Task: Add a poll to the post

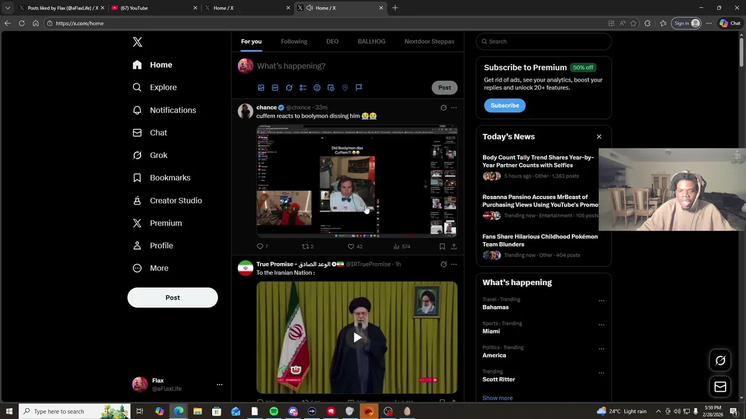Action: coord(303,88)
